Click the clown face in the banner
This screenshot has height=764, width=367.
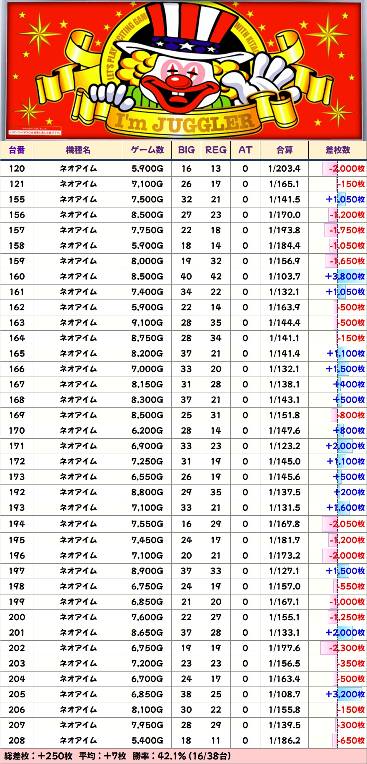pos(179,79)
